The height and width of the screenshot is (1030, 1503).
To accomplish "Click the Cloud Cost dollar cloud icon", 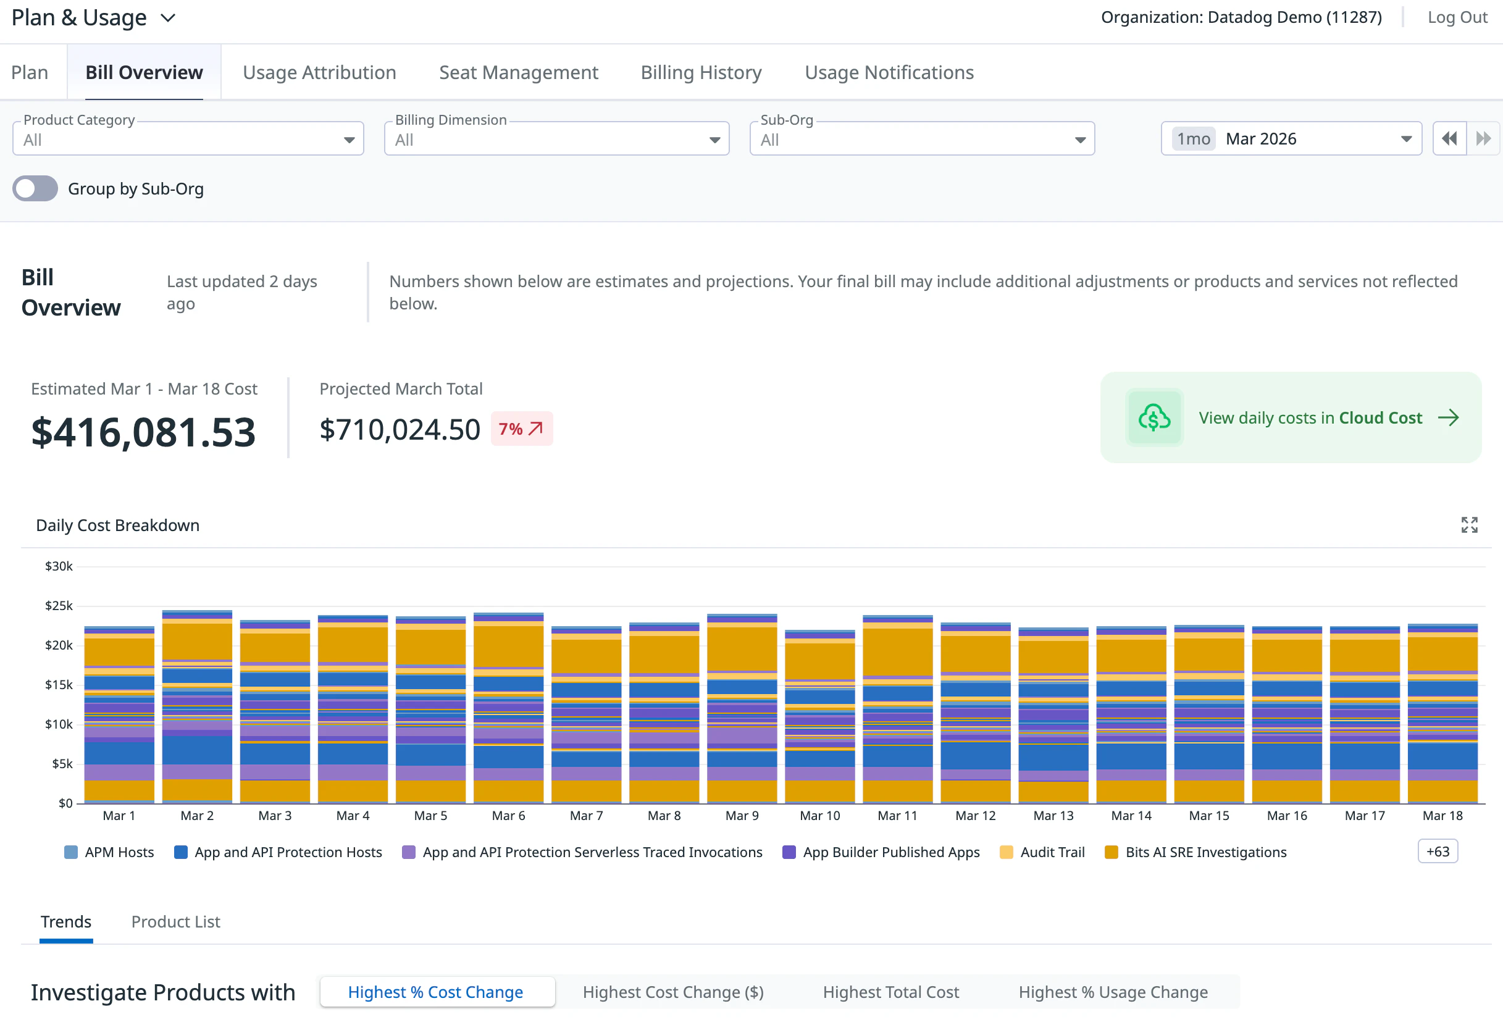I will pos(1153,417).
